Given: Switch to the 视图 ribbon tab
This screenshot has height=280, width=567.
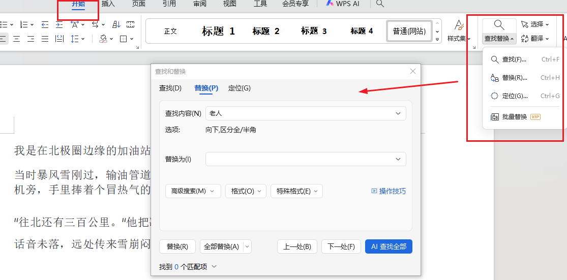Looking at the screenshot, I should pos(230,4).
